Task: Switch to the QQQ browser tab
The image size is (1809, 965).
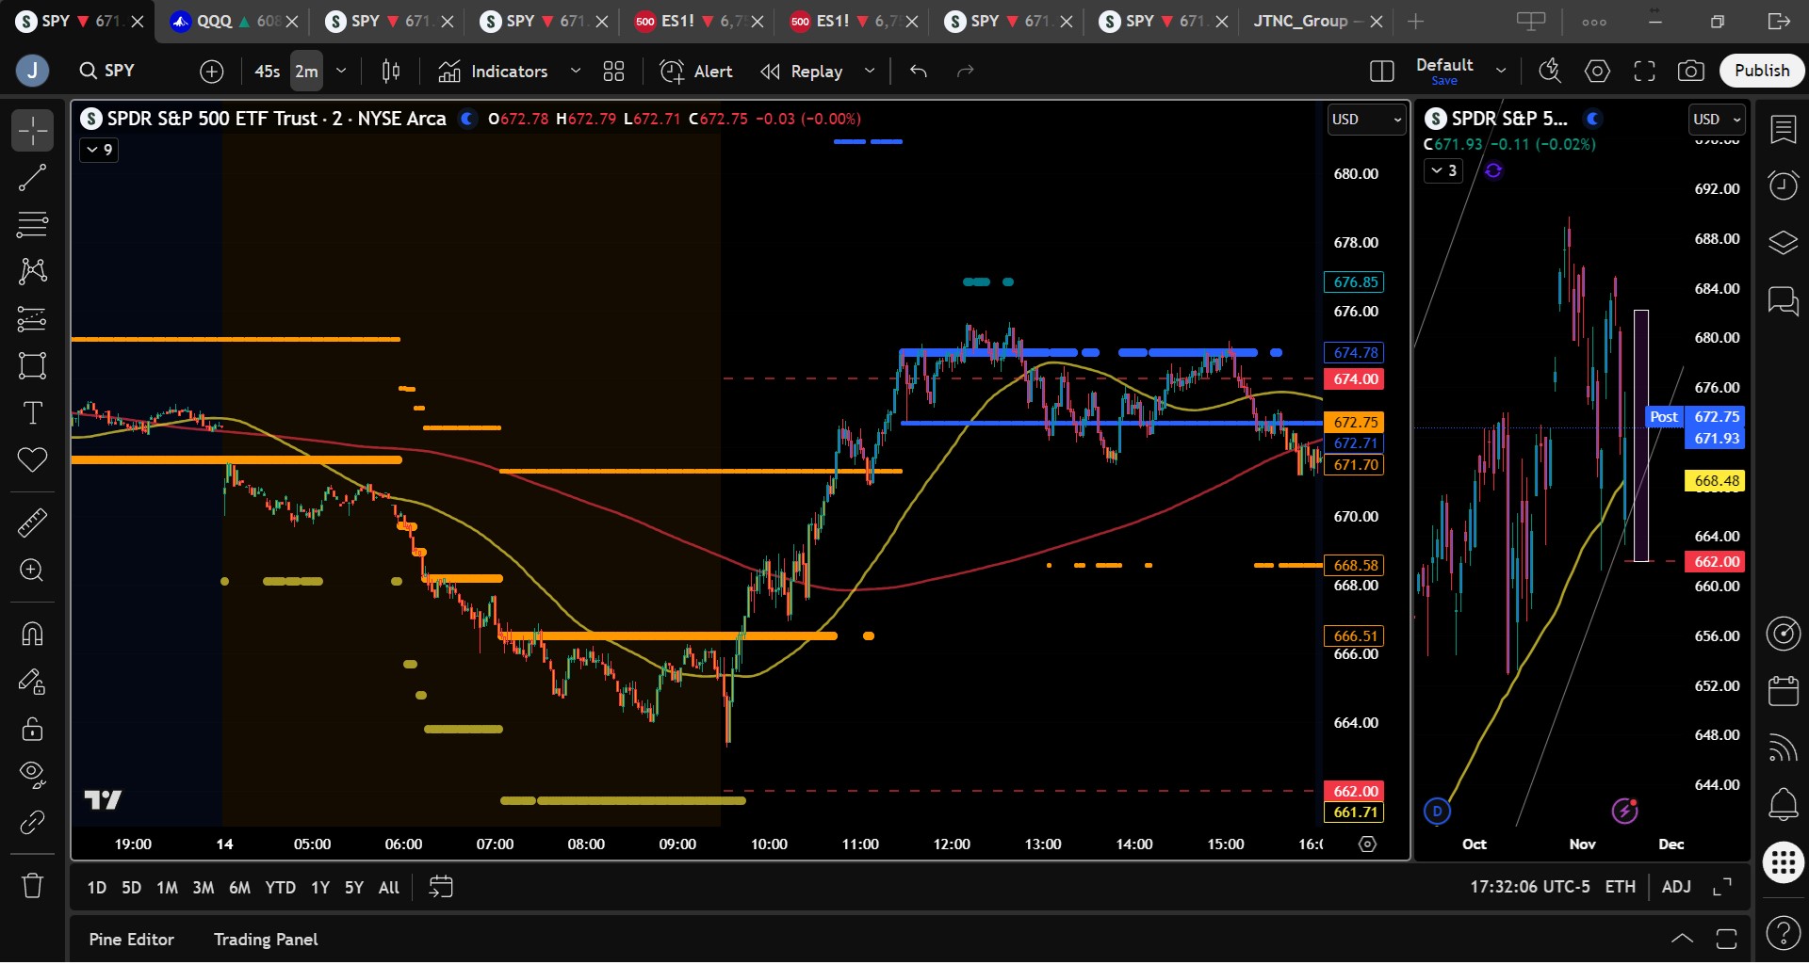Action: point(234,21)
